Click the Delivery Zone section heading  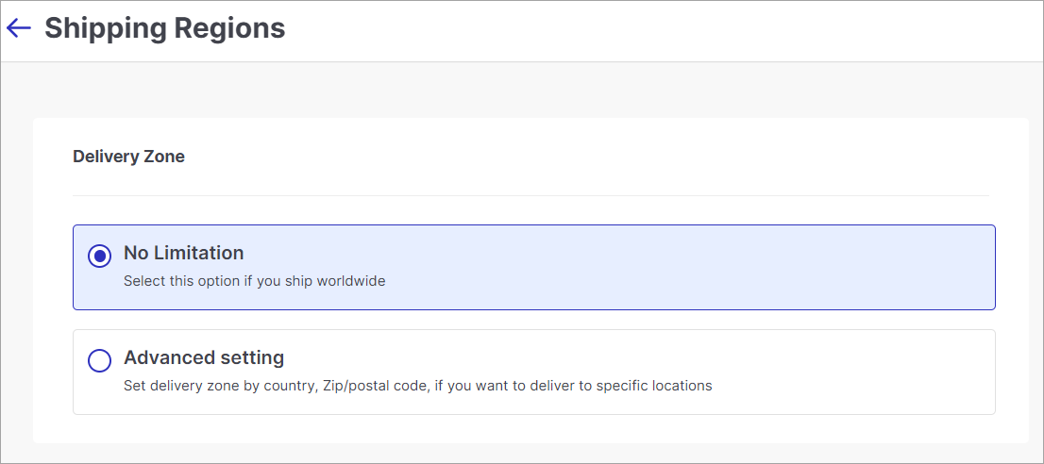(x=128, y=157)
